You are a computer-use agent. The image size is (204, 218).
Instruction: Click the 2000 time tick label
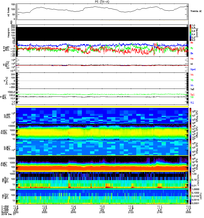16,212
